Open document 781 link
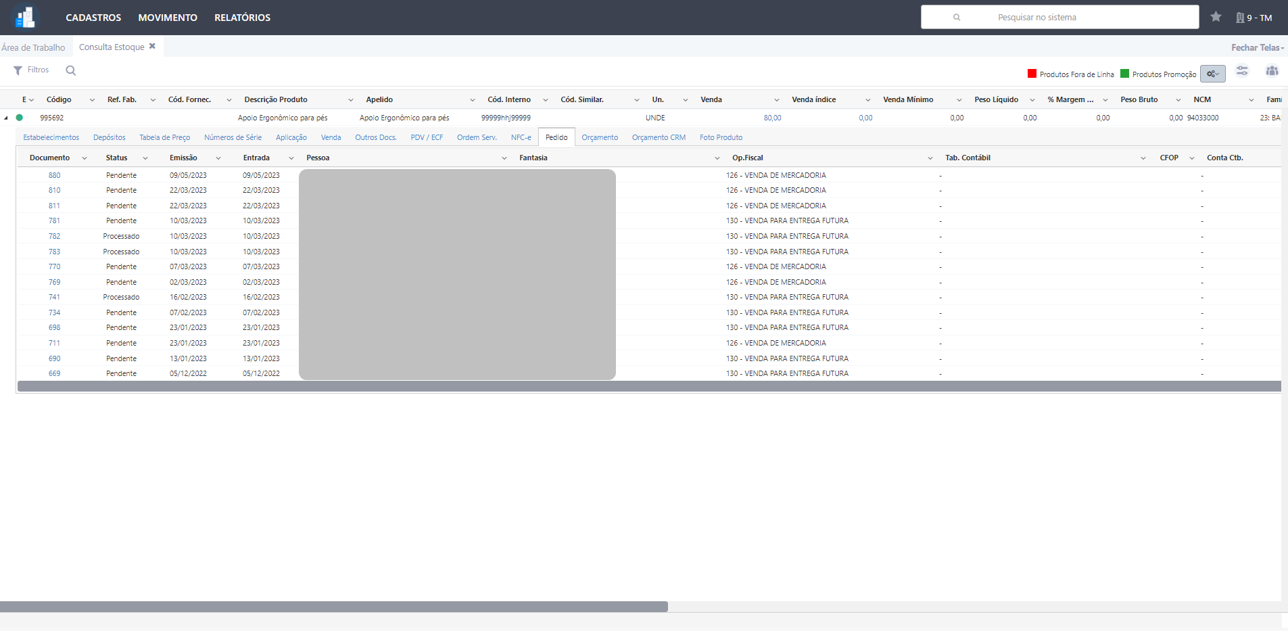 point(54,221)
